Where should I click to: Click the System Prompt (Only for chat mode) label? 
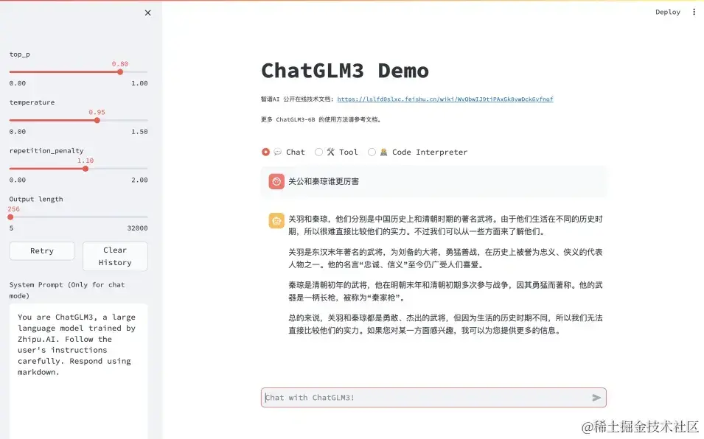[x=67, y=290]
